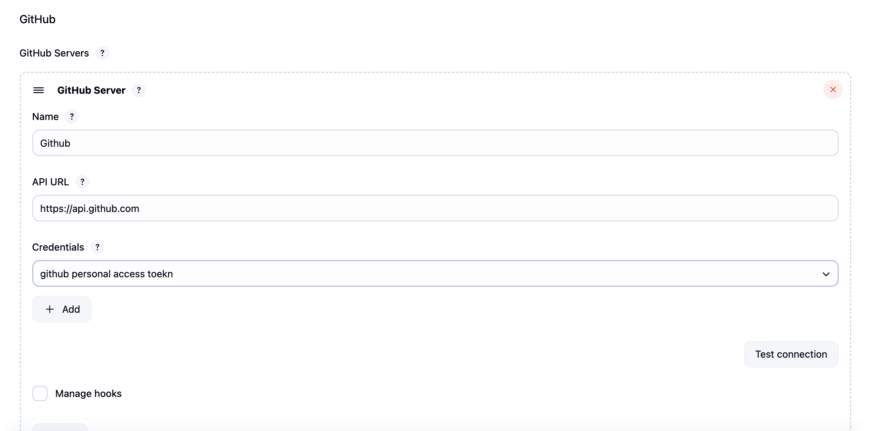Click the Manage hooks label
The image size is (884, 431).
(88, 393)
